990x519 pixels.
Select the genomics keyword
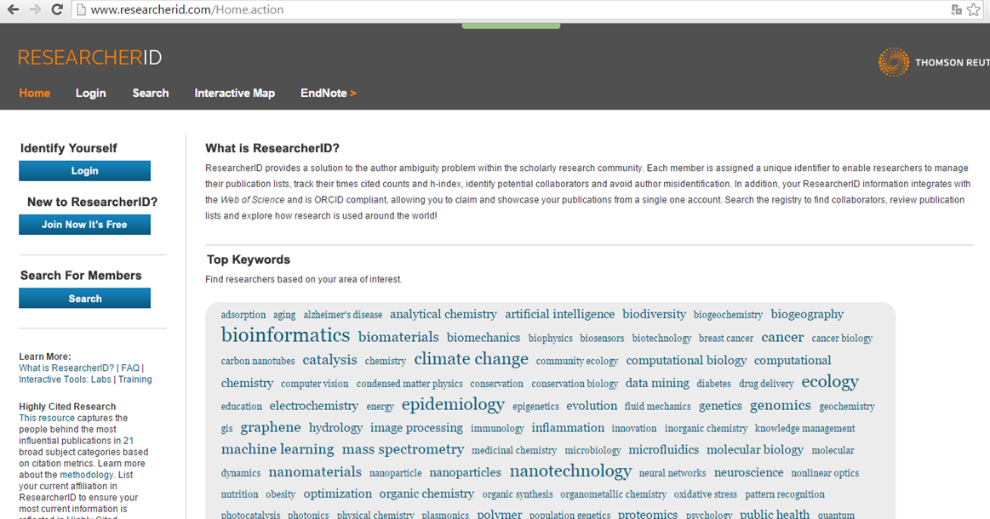point(781,405)
